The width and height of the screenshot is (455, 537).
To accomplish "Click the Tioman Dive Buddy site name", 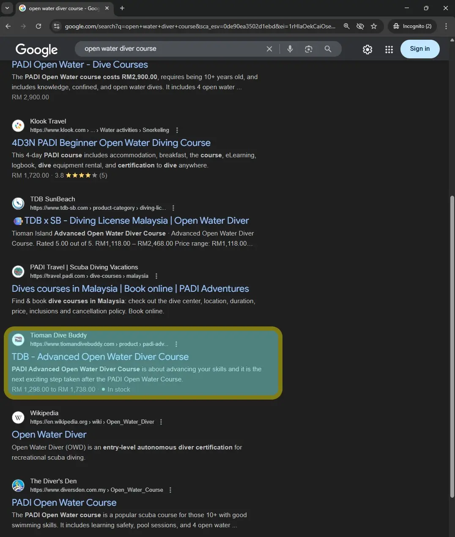I will pyautogui.click(x=58, y=335).
